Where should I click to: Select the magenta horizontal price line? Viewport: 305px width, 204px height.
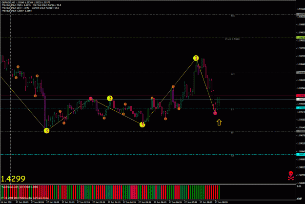tap(148, 96)
